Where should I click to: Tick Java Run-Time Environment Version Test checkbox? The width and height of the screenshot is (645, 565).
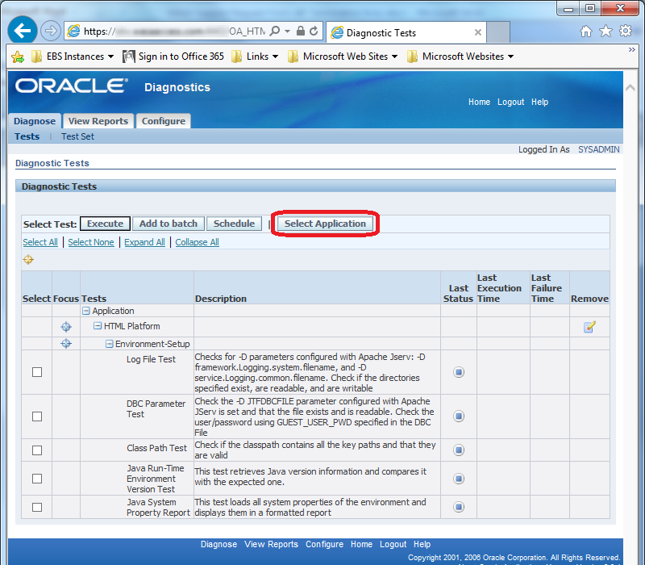click(37, 479)
